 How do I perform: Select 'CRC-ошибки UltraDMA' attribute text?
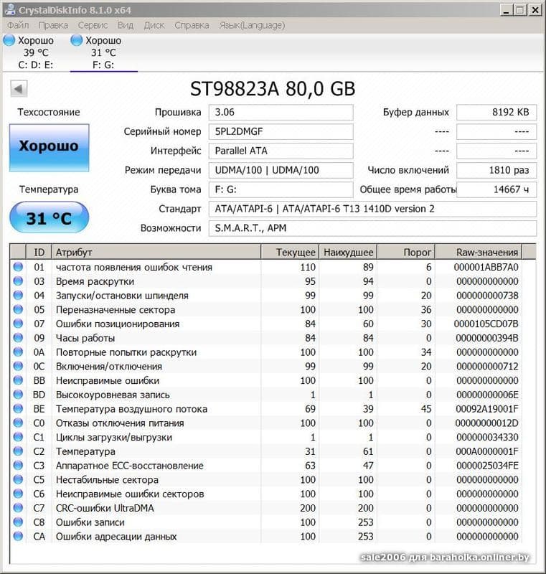[x=105, y=508]
